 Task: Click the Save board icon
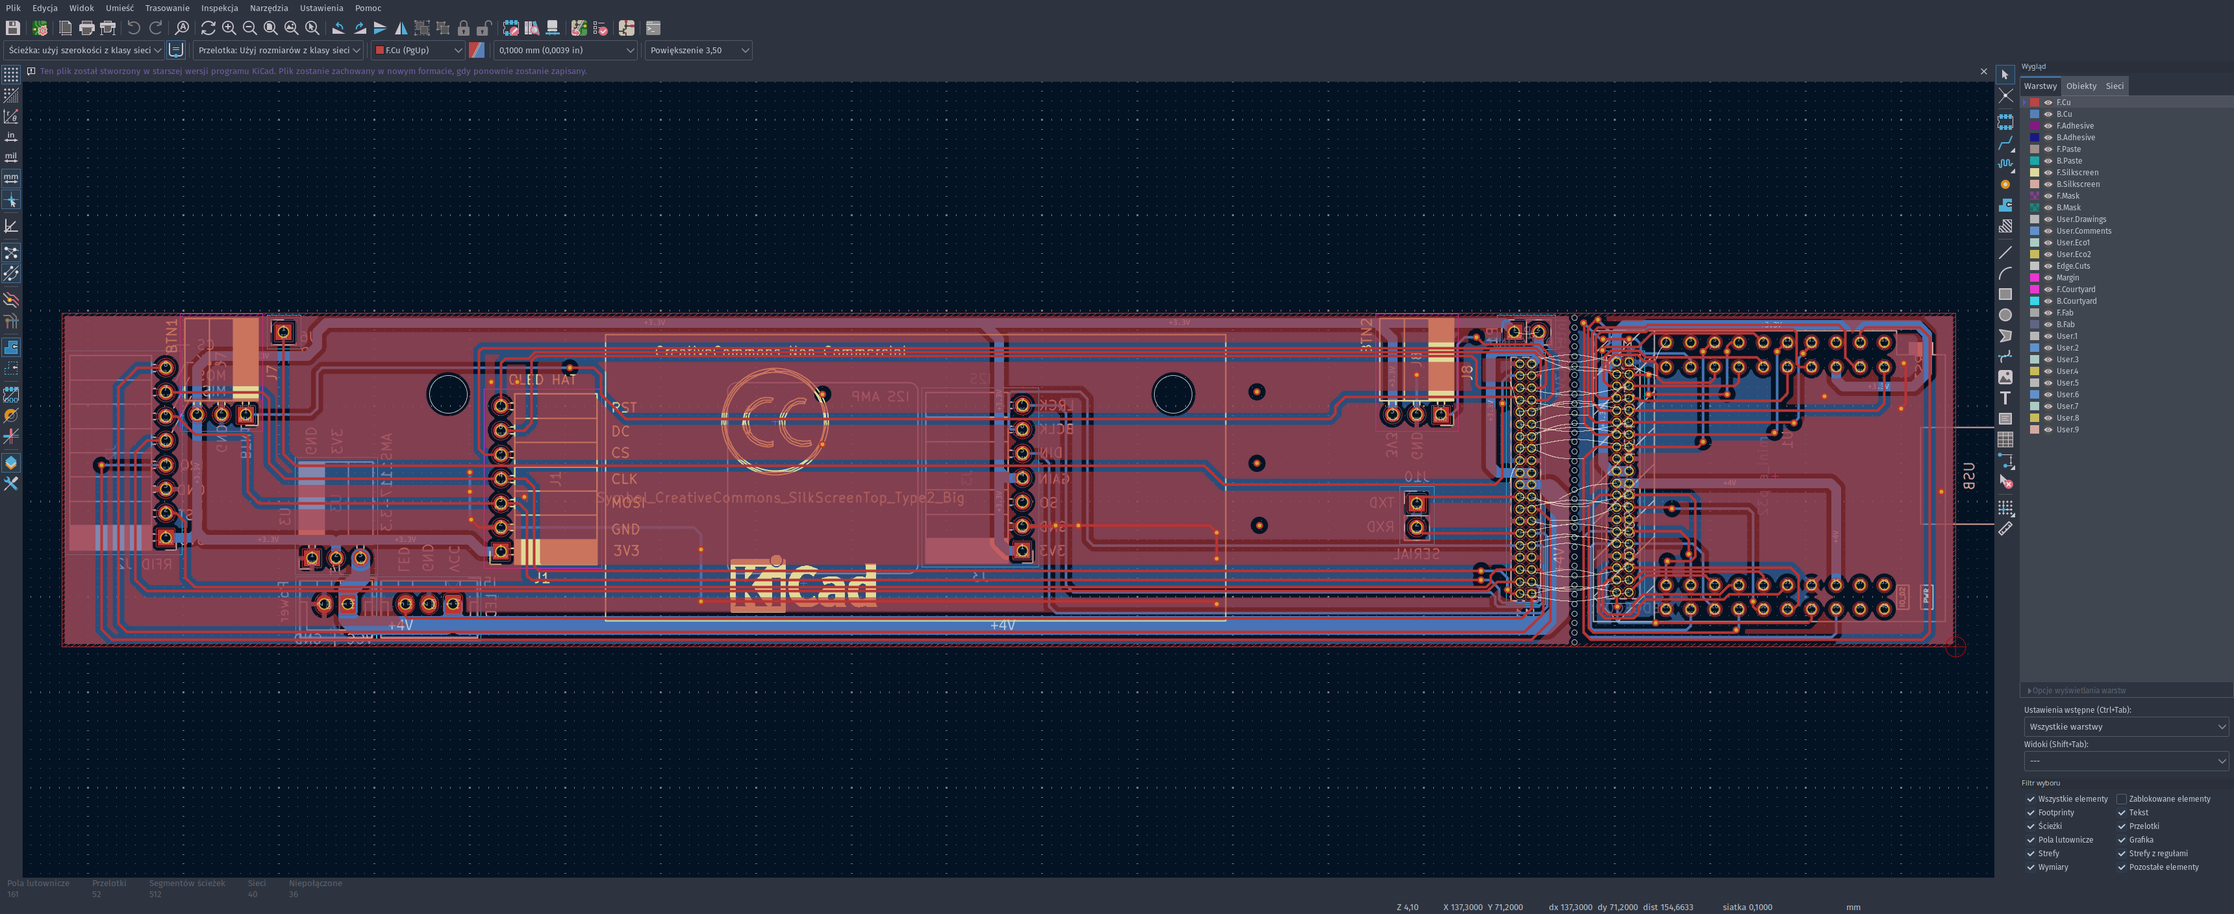tap(12, 29)
